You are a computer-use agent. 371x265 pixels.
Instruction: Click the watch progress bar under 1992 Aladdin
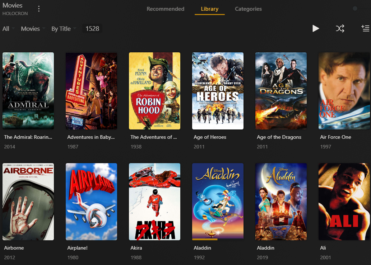point(218,239)
